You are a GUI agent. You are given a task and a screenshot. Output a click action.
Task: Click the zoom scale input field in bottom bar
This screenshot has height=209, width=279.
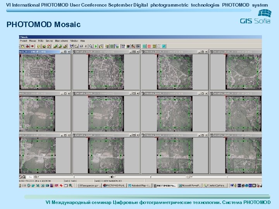[29, 177]
